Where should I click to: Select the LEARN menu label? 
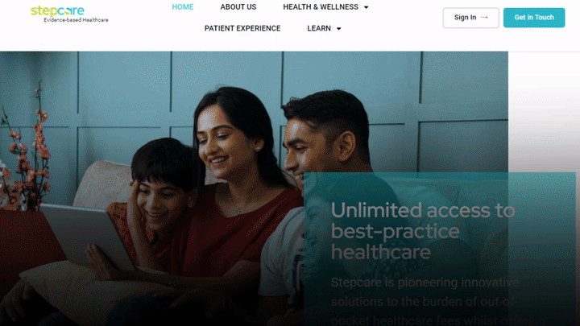pos(319,28)
